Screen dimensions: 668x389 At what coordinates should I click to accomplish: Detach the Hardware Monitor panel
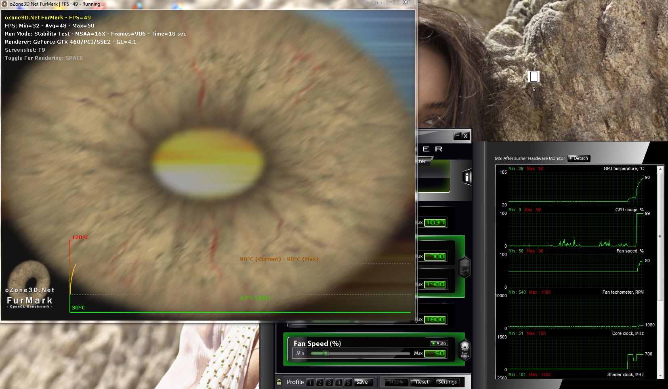click(579, 158)
